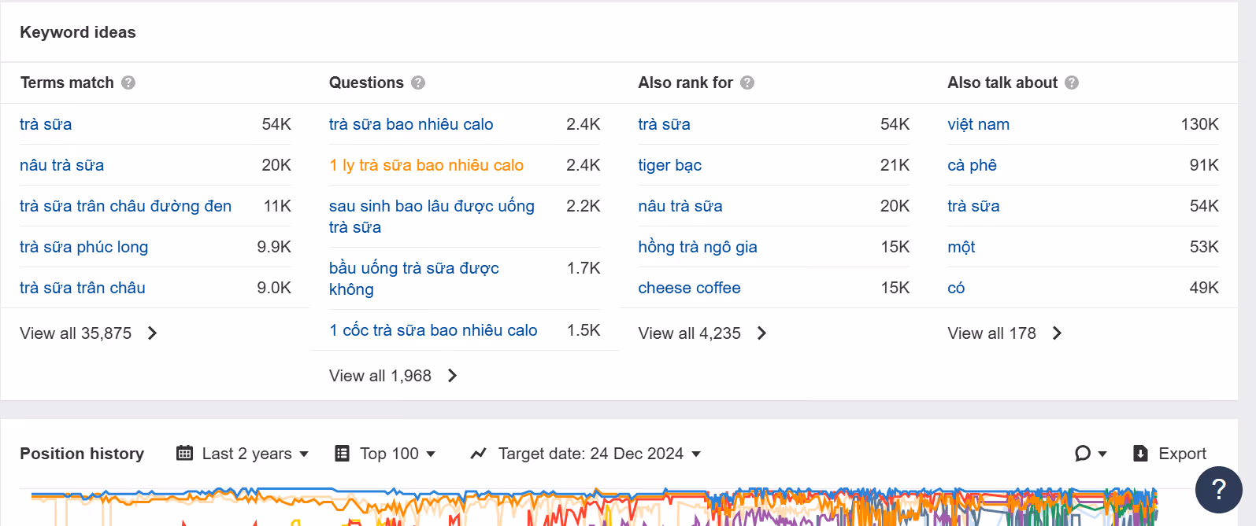Click chevron arrow after View all 35,875
This screenshot has height=526, width=1256.
(153, 333)
